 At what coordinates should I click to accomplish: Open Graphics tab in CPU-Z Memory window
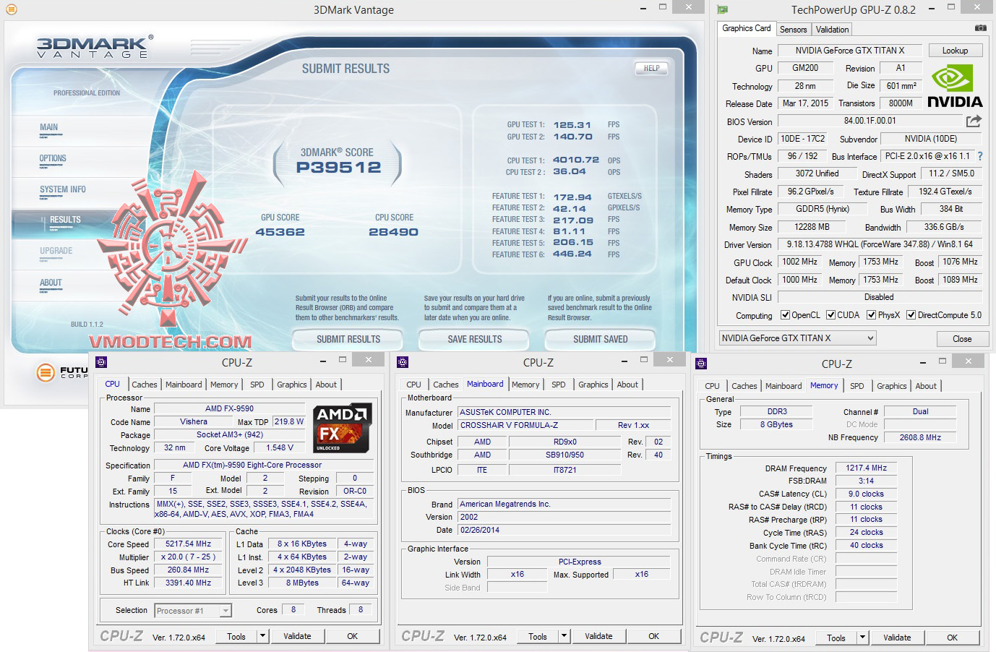(x=891, y=386)
